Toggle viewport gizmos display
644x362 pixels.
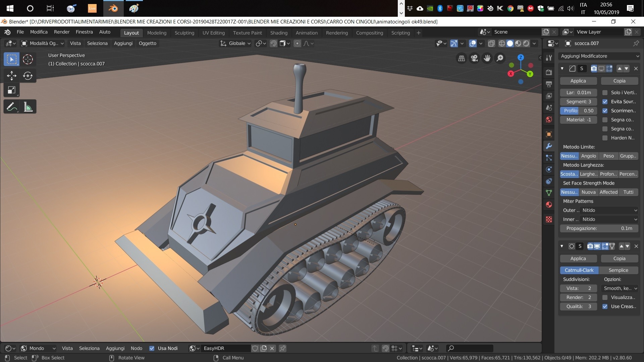(454, 43)
